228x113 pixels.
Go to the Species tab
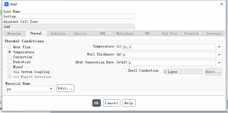pos(80,33)
